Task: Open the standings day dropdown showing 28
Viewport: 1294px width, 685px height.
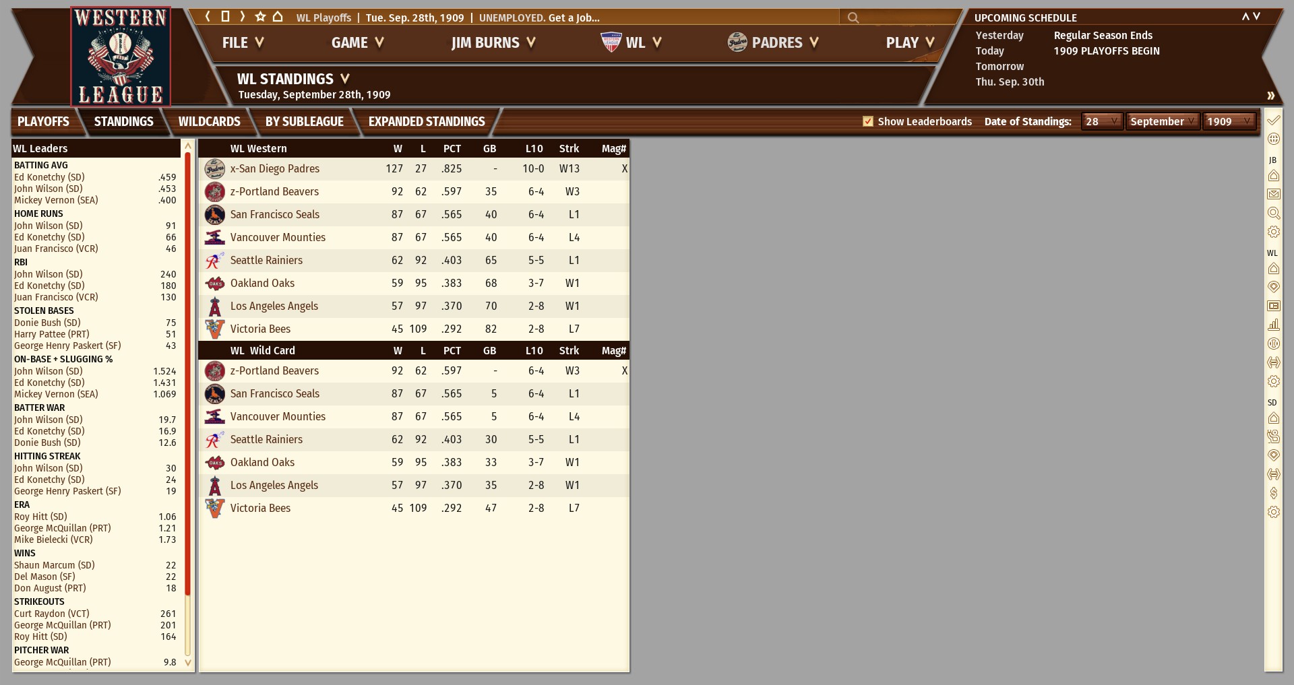Action: (1102, 121)
